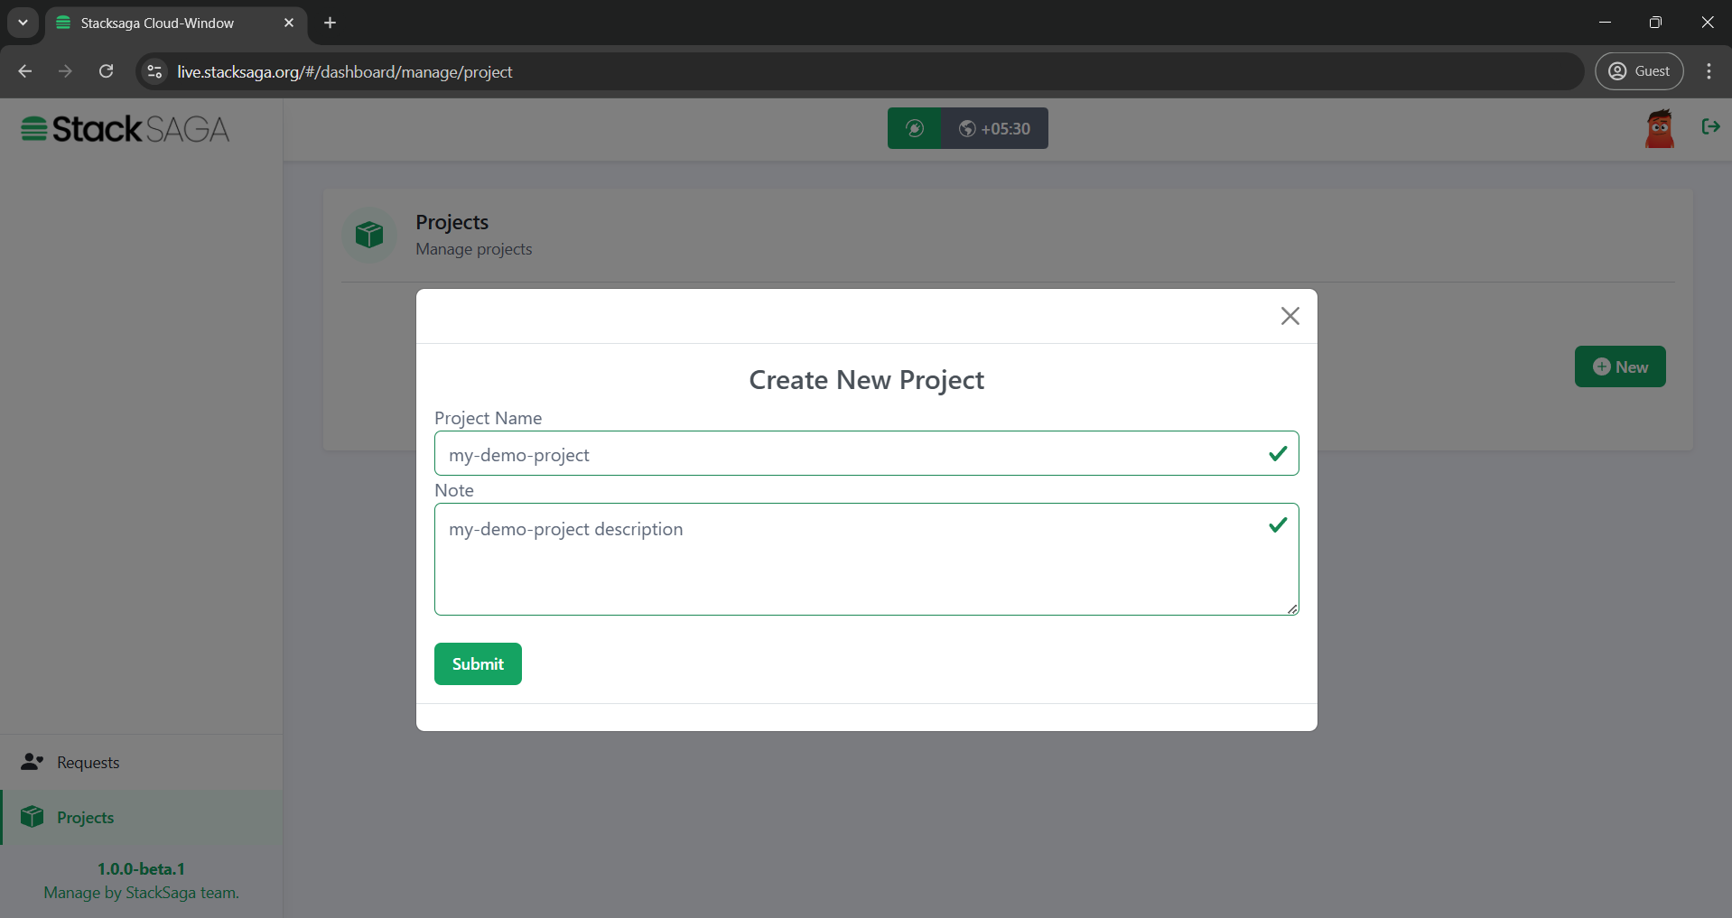Click the Submit button
Viewport: 1732px width, 918px height.
478,663
